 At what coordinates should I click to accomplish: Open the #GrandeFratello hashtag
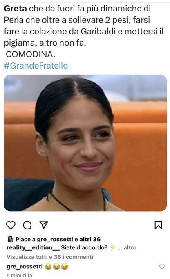[36, 66]
